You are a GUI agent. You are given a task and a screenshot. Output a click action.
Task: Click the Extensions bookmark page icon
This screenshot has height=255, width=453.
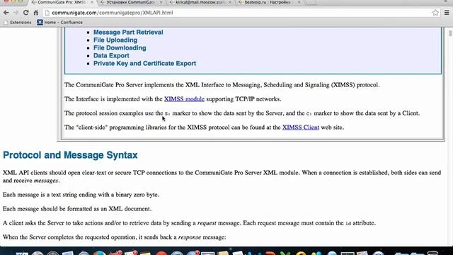(6, 22)
